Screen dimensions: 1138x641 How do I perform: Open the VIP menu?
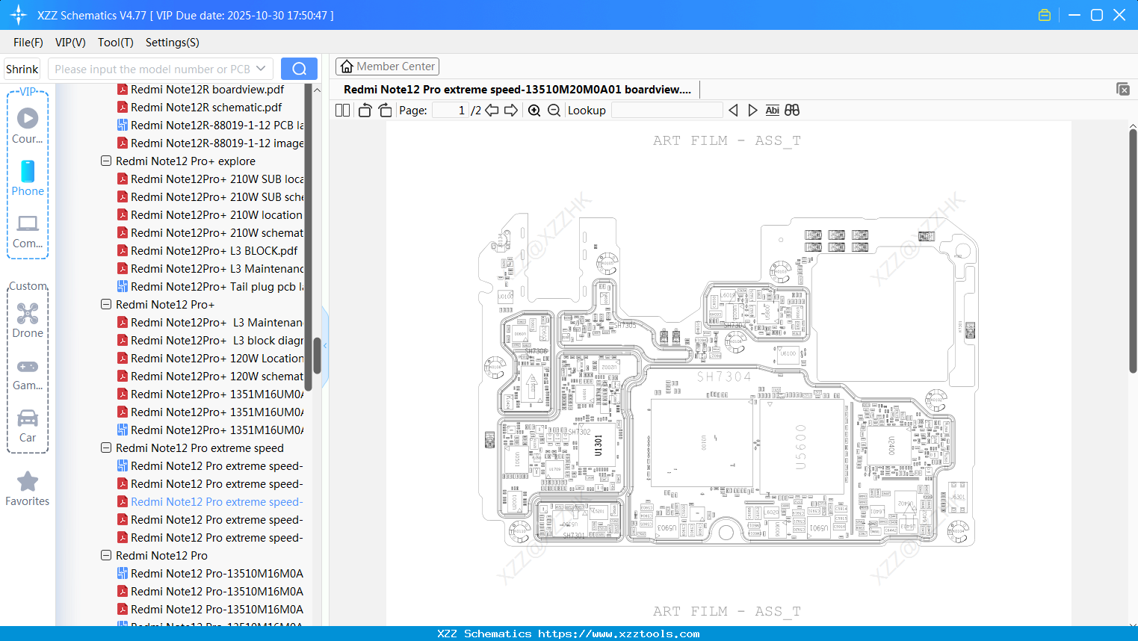coord(69,43)
